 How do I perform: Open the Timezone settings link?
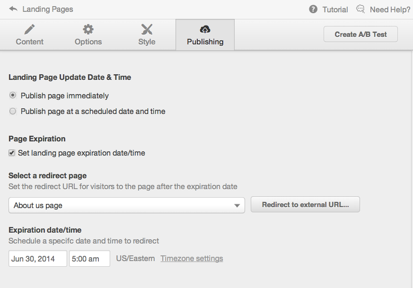(x=192, y=259)
